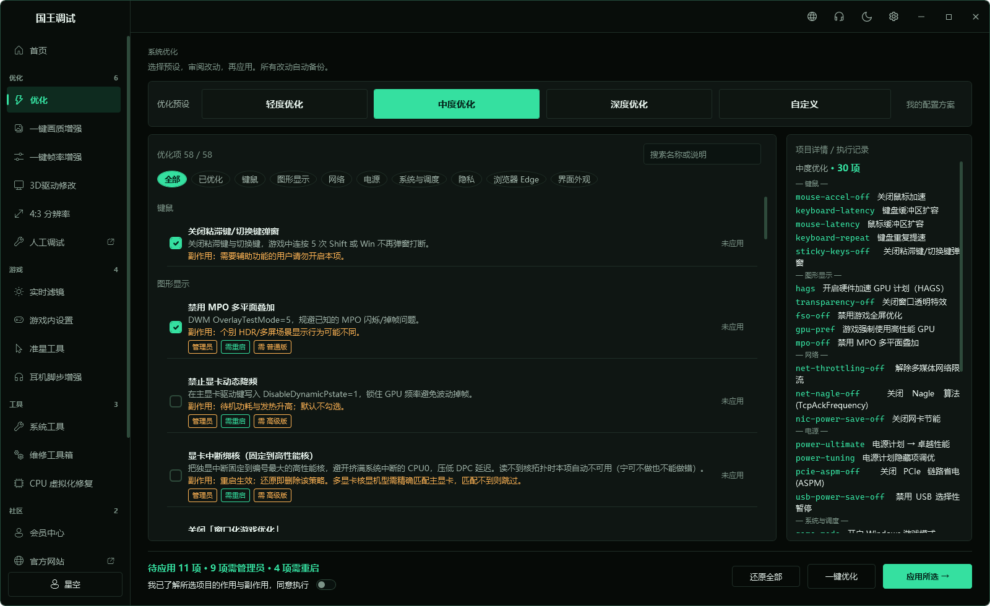
Task: Open 我的配置方案 link
Action: [931, 105]
